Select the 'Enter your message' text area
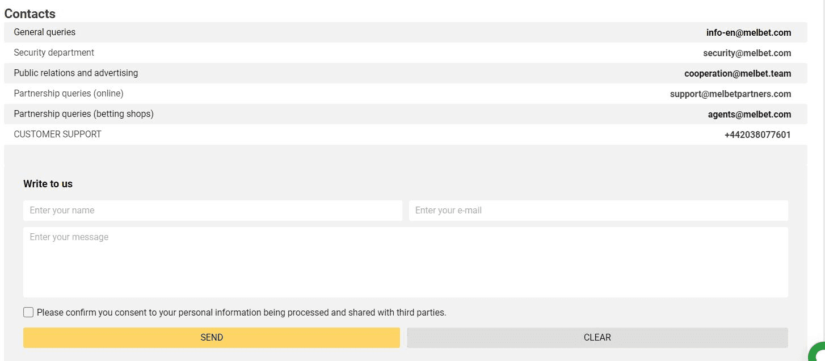Screen dimensions: 825x361 coord(405,262)
